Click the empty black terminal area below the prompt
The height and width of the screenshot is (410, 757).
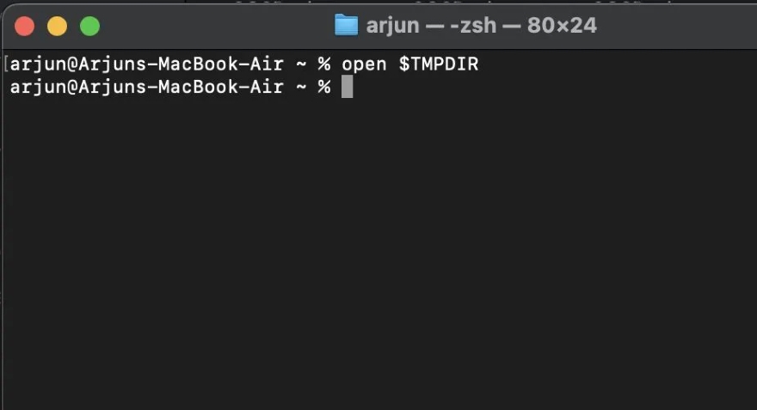tap(378, 258)
